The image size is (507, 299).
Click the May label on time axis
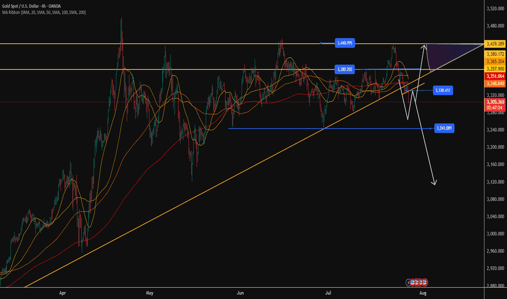click(x=150, y=293)
